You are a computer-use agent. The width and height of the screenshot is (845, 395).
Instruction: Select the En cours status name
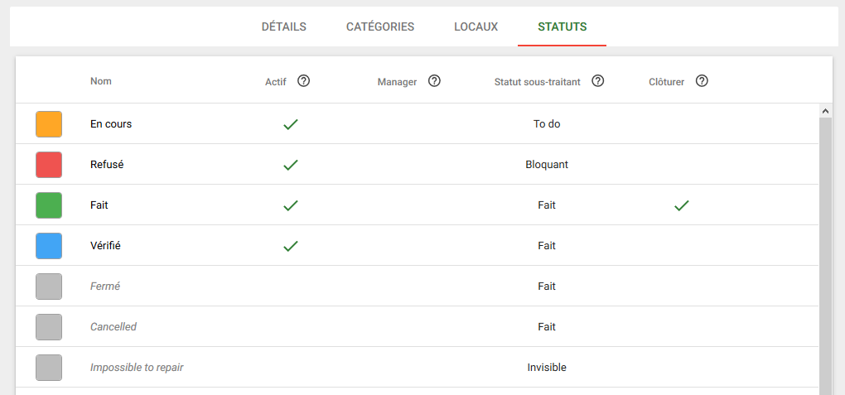[111, 124]
